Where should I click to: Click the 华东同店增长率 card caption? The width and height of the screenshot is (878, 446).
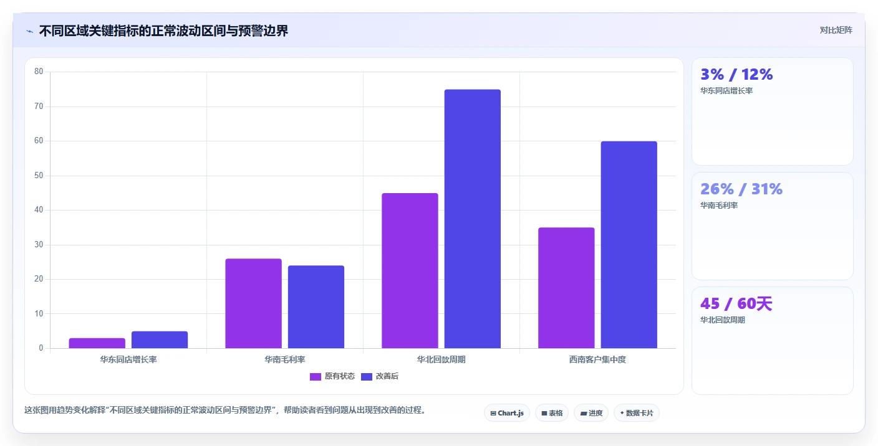click(726, 91)
